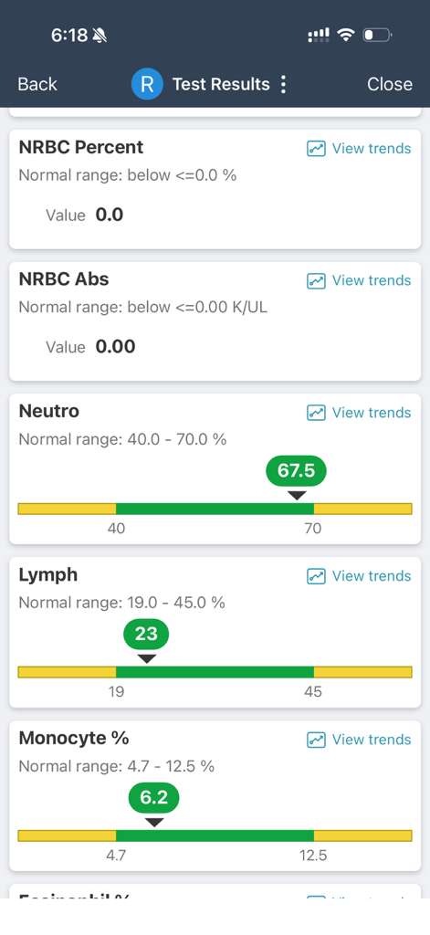Tap the 67.5 value marker on Neutro bar

point(297,471)
